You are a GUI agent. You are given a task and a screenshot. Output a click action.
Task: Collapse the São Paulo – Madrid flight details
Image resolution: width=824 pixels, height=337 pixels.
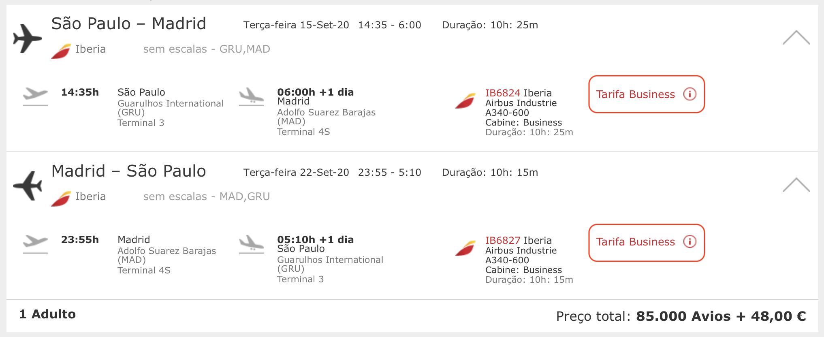796,37
